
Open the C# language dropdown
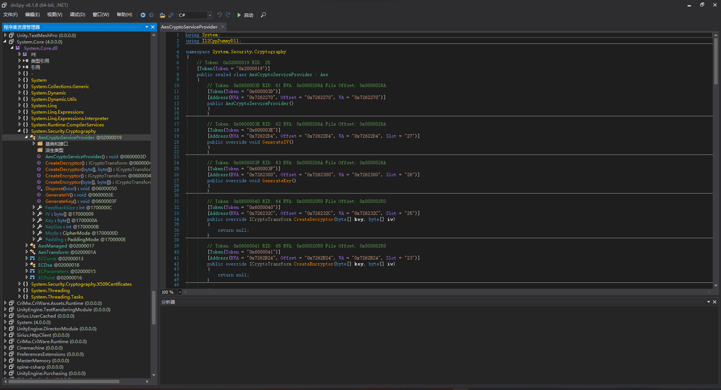[209, 15]
